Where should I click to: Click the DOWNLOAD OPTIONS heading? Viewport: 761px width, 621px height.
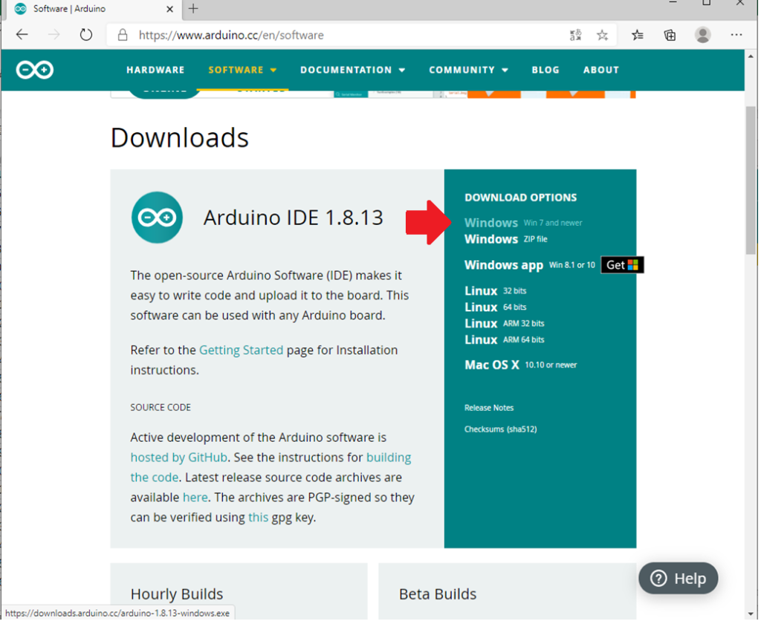click(521, 198)
